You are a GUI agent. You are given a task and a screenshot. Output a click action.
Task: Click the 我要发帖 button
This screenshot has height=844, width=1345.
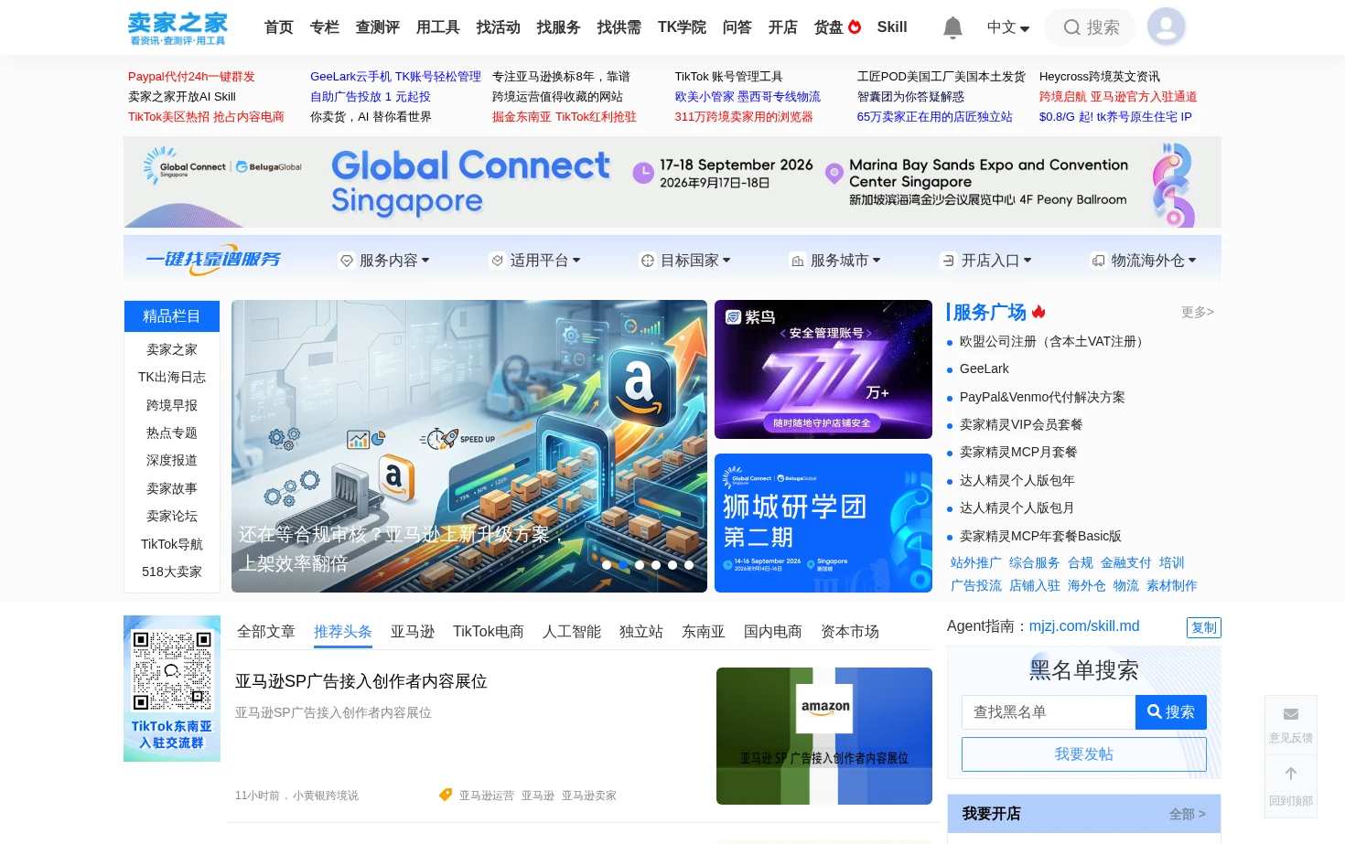(1084, 754)
